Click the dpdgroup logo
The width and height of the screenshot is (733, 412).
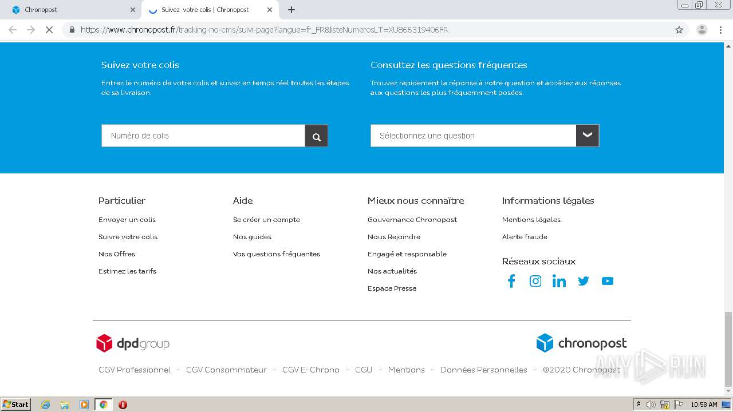[x=133, y=343]
